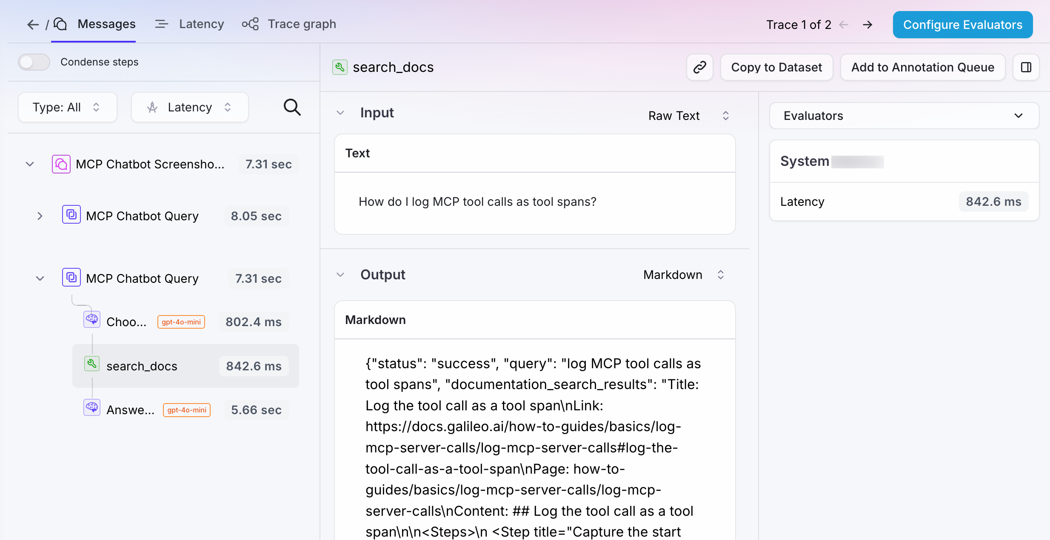Select the Answe... LLM span brain icon
The image size is (1050, 540).
click(x=92, y=407)
